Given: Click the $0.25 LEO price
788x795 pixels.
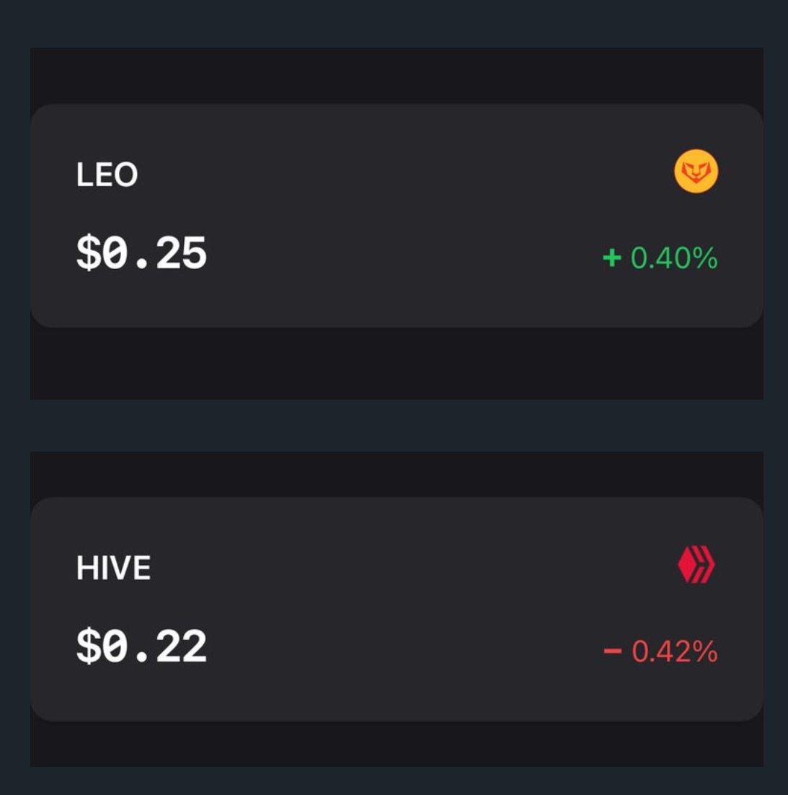Looking at the screenshot, I should click(141, 254).
